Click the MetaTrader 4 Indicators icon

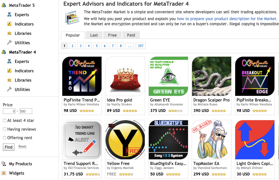tap(9, 71)
